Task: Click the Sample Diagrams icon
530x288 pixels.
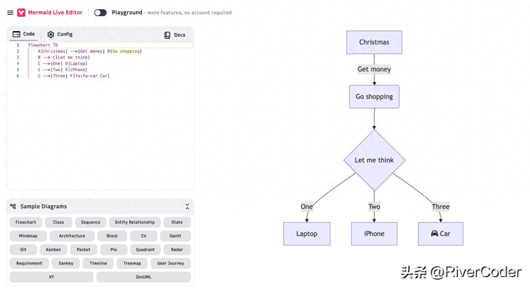Action: pos(13,206)
